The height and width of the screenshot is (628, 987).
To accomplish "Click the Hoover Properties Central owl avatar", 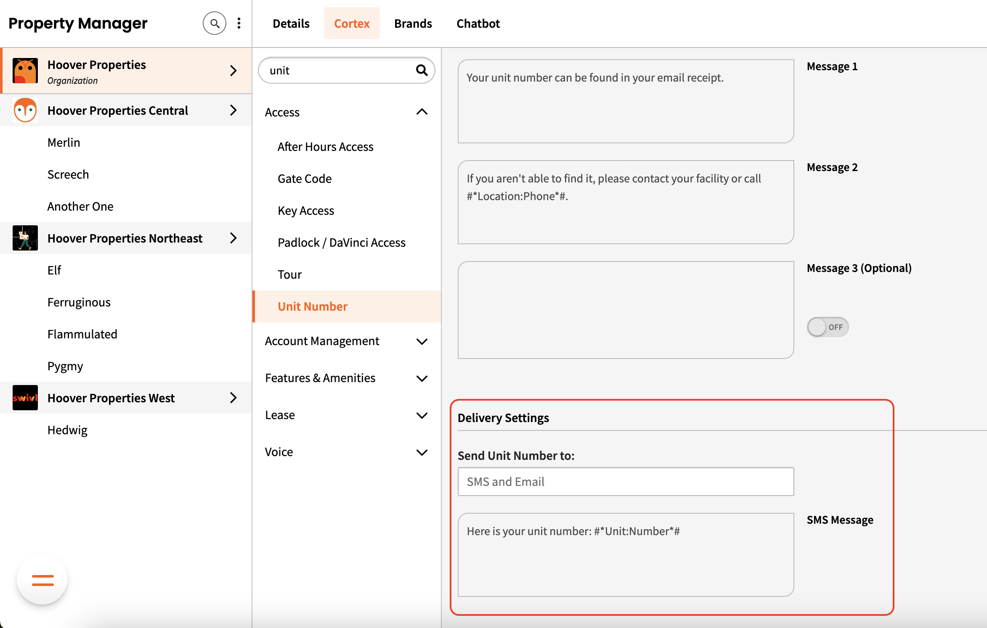I will [x=25, y=110].
